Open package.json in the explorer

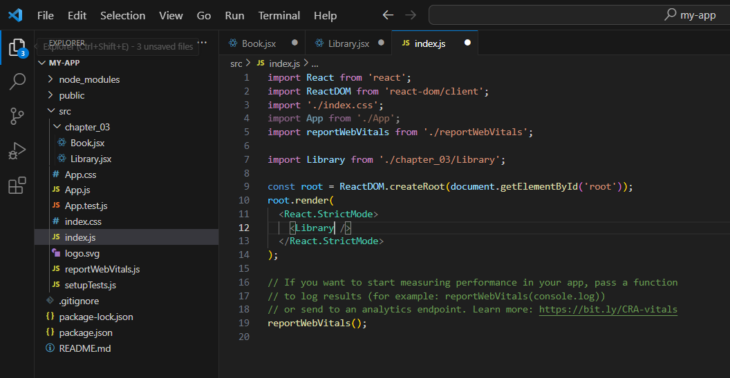pos(86,332)
